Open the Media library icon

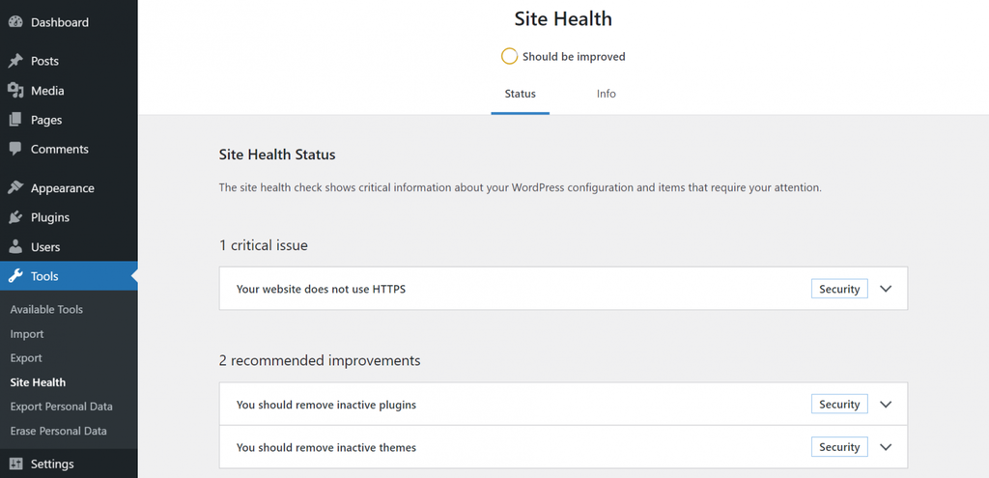click(x=15, y=91)
